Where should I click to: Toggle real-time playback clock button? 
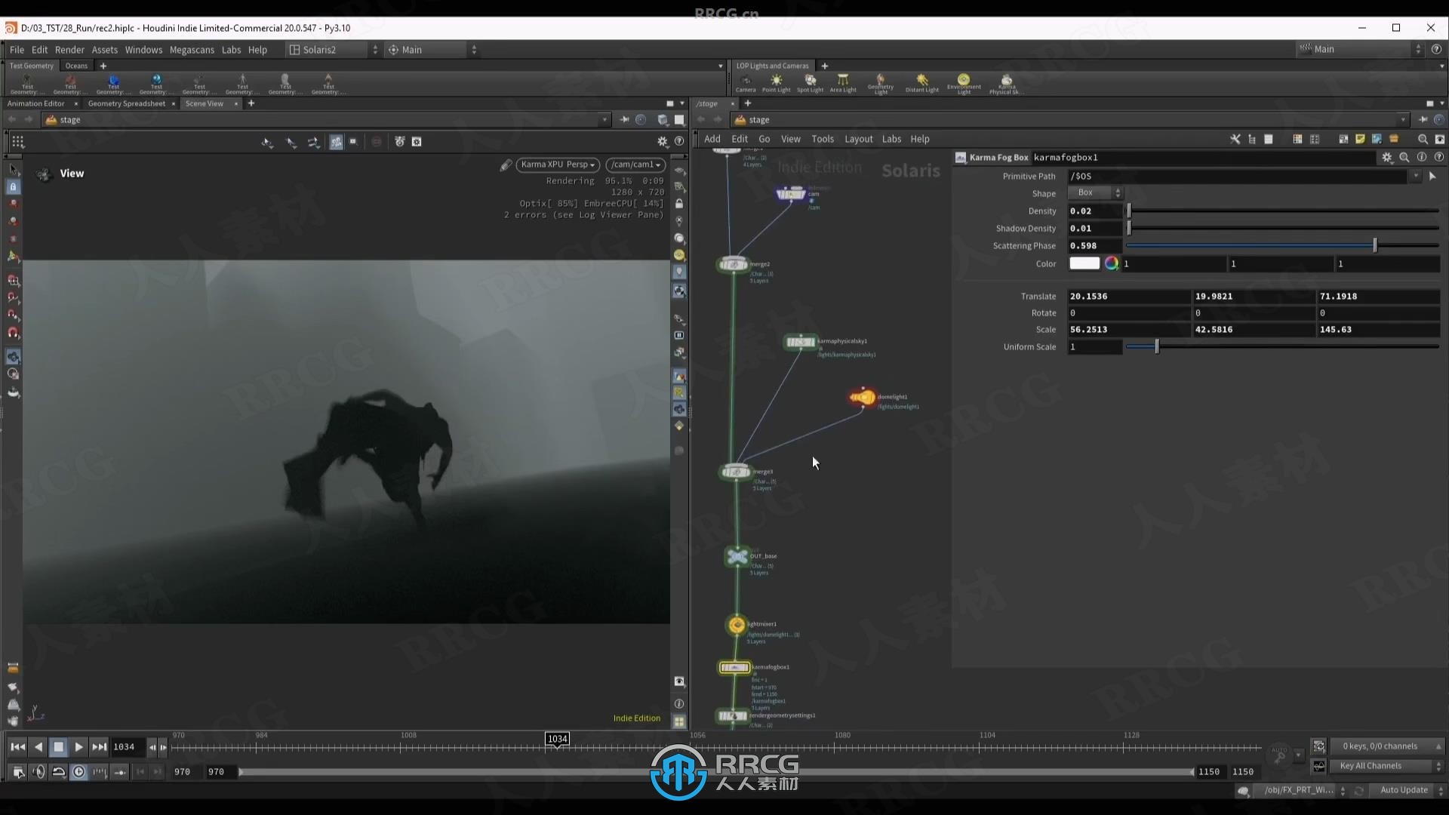(78, 772)
